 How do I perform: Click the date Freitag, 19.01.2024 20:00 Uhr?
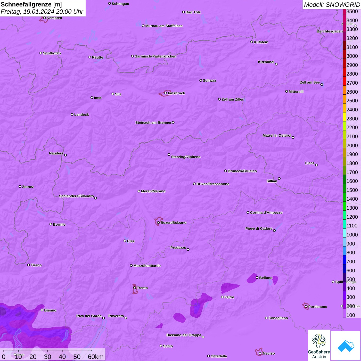coord(42,12)
